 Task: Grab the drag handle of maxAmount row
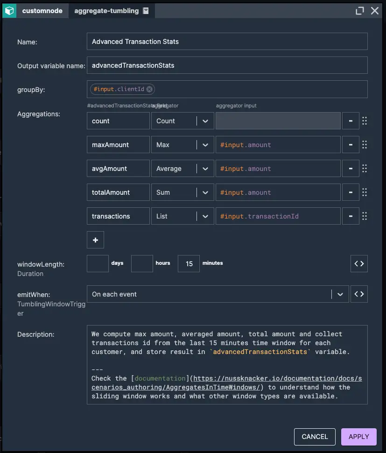[365, 144]
